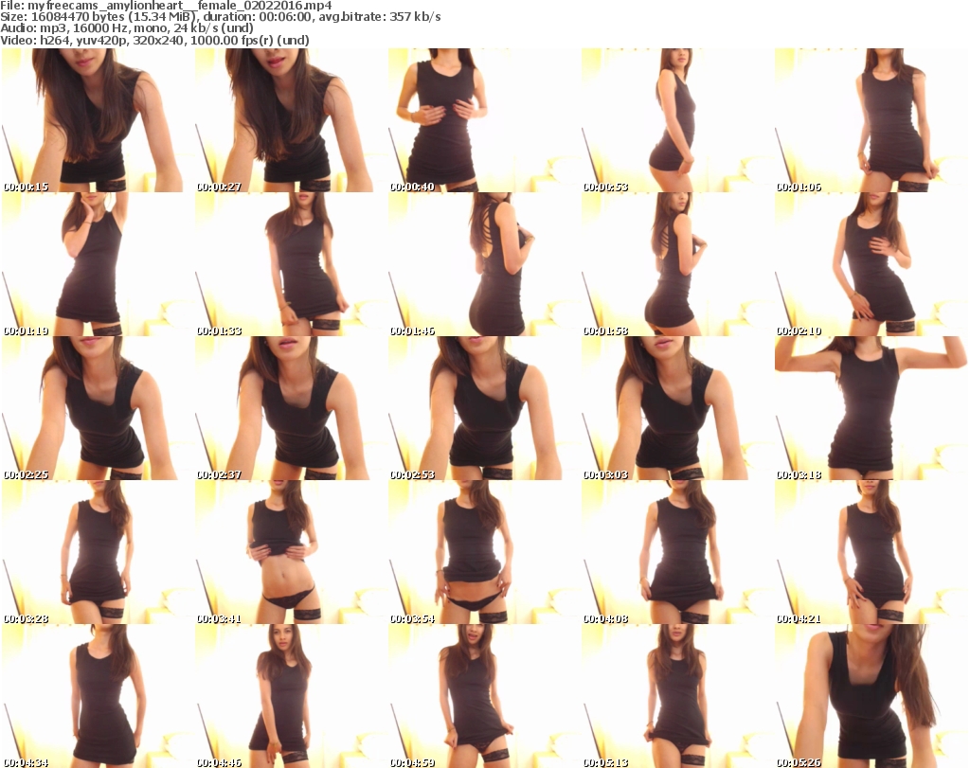970x768 pixels.
Task: Select the thumbnail stamped 00:03:03
Action: pyautogui.click(x=677, y=408)
